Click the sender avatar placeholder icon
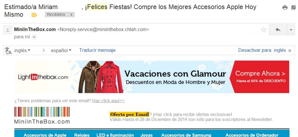Screen dimensions: 298x137 pos(8,30)
